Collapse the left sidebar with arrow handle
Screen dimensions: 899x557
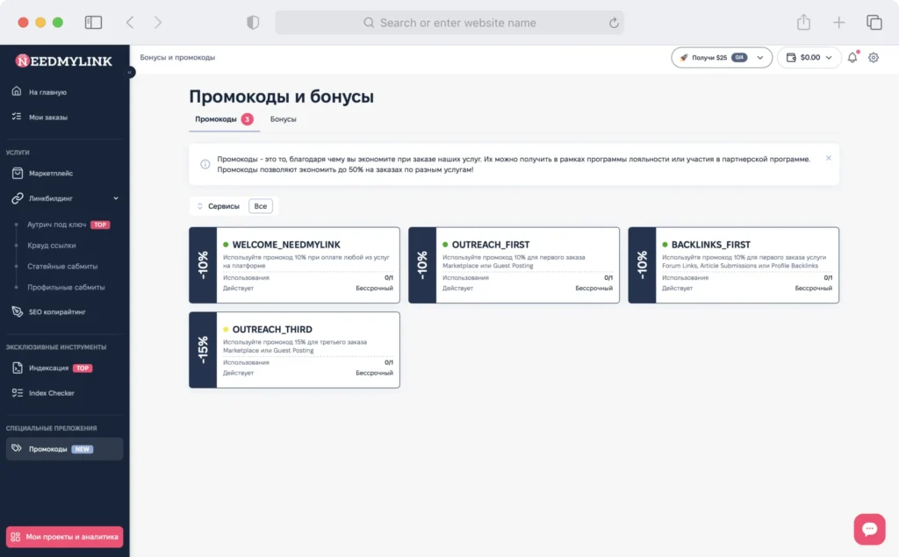tap(130, 72)
